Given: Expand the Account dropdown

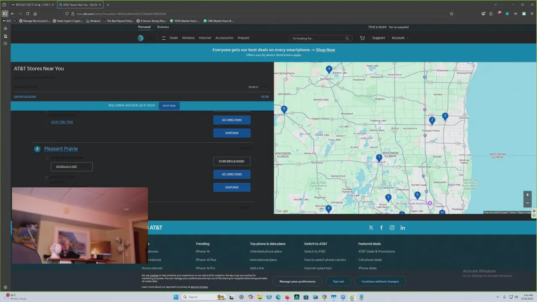Looking at the screenshot, I should [x=400, y=38].
